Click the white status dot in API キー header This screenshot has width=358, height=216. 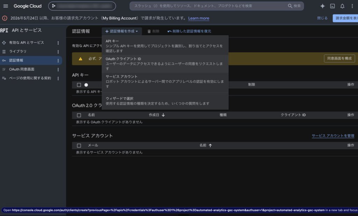click(x=86, y=85)
